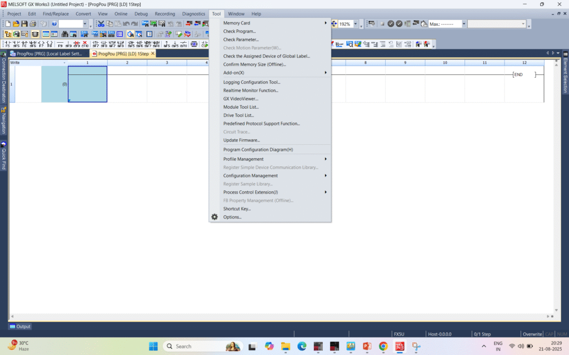
Task: Delete vertical line with cF10 icon
Action: coord(85,44)
